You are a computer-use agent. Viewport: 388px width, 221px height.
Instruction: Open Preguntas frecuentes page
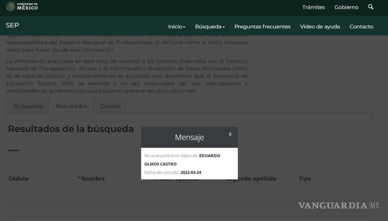click(x=262, y=27)
